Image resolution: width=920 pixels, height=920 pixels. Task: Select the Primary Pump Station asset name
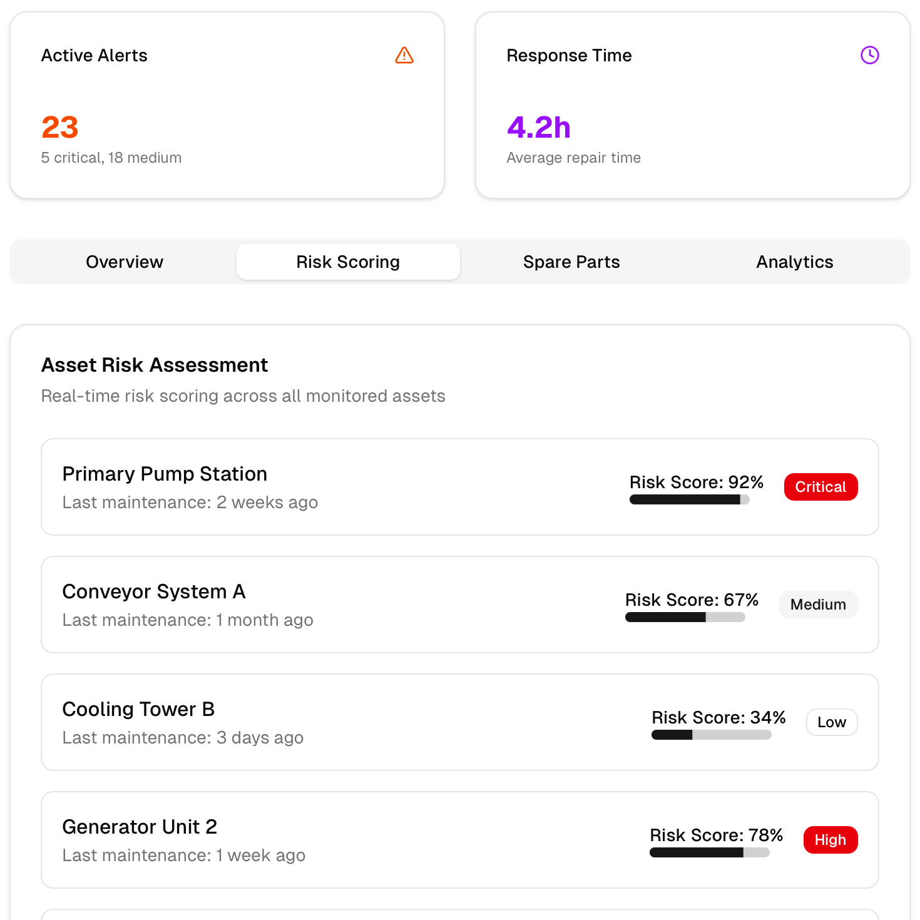(165, 474)
